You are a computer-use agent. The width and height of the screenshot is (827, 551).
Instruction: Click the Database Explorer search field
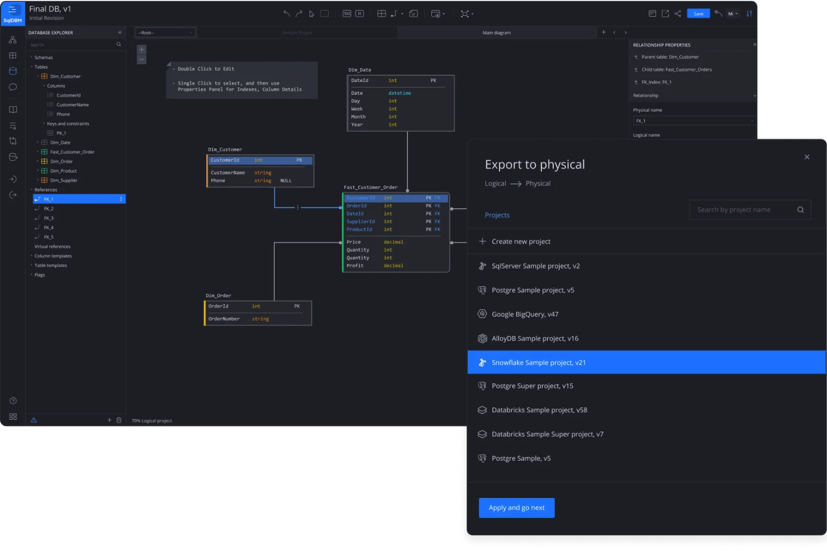(x=75, y=45)
